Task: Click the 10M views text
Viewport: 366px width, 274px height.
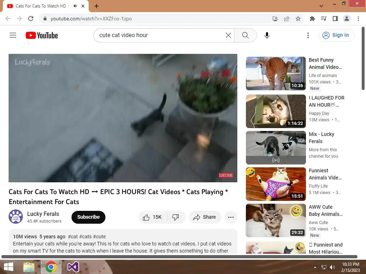Action: pos(25,237)
